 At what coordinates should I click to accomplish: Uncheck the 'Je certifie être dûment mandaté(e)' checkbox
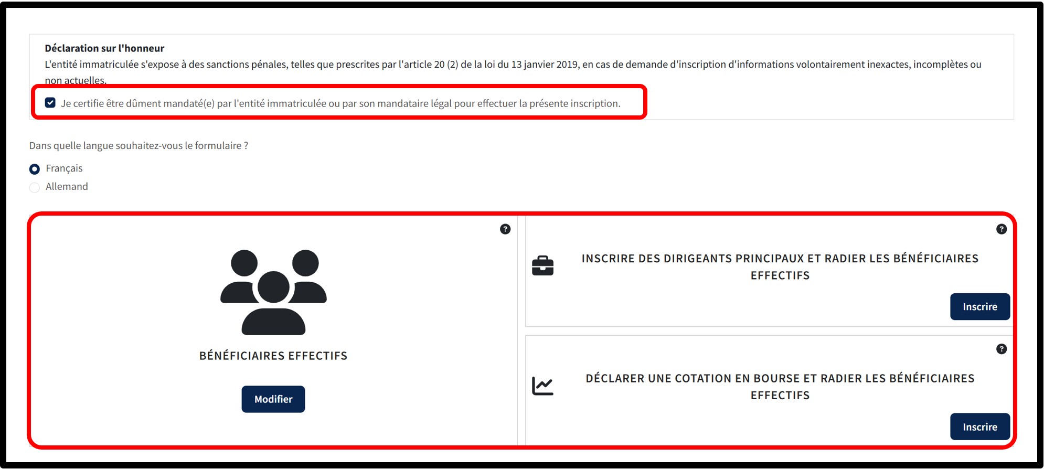point(50,103)
